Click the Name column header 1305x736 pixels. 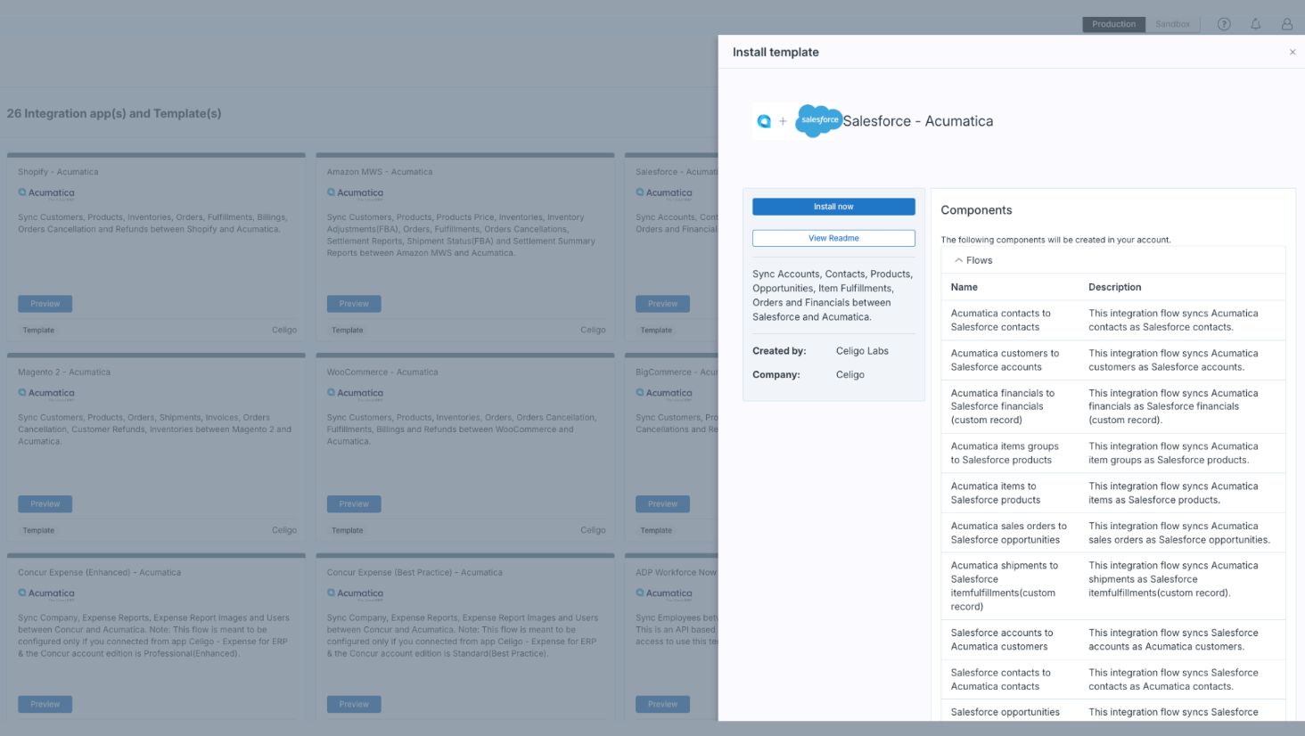(964, 287)
